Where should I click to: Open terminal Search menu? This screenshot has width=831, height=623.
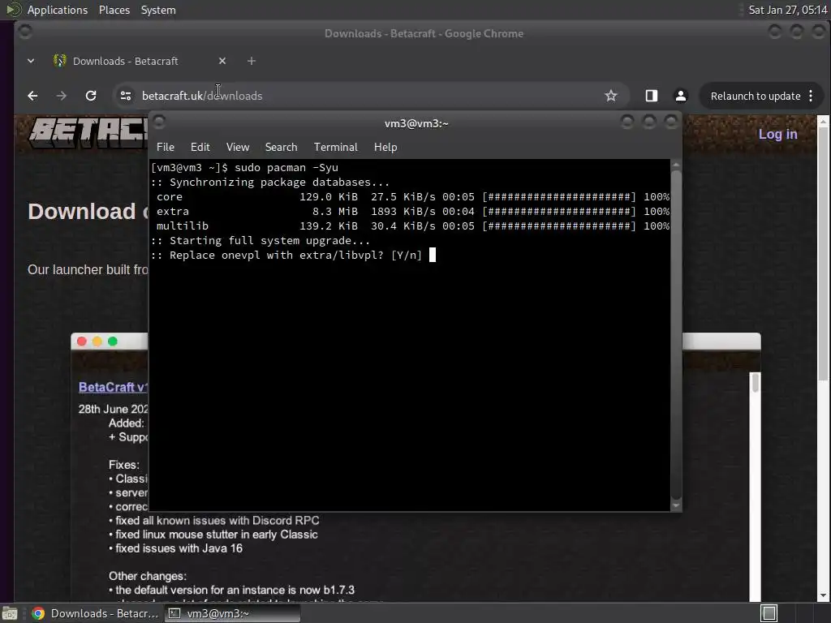[x=281, y=148]
